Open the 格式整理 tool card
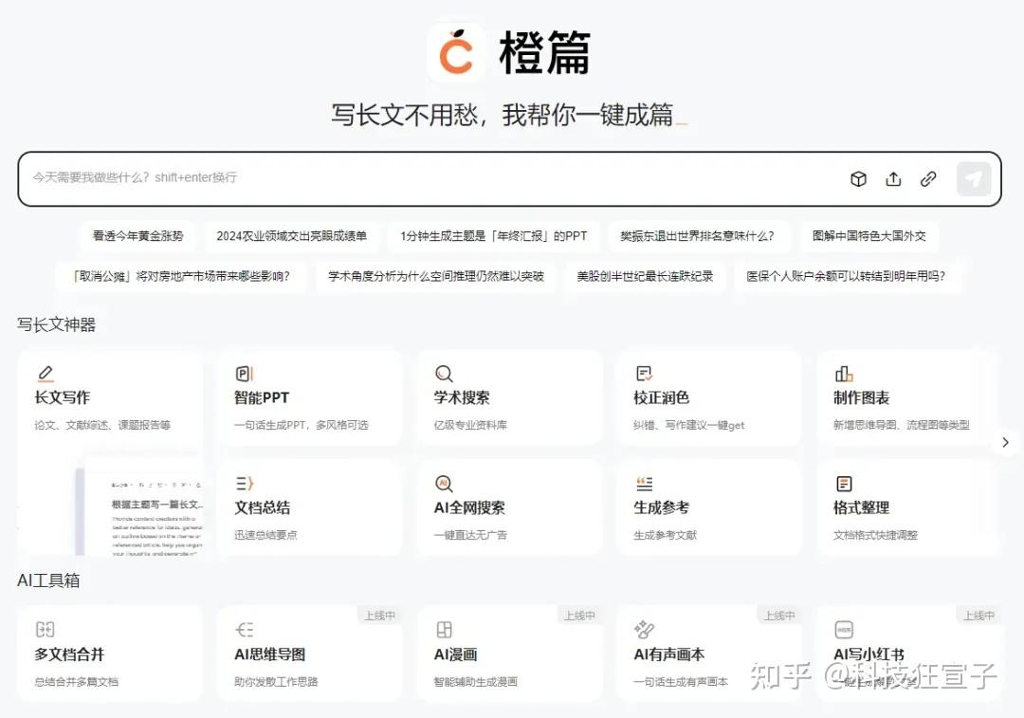1024x718 pixels. pos(908,508)
